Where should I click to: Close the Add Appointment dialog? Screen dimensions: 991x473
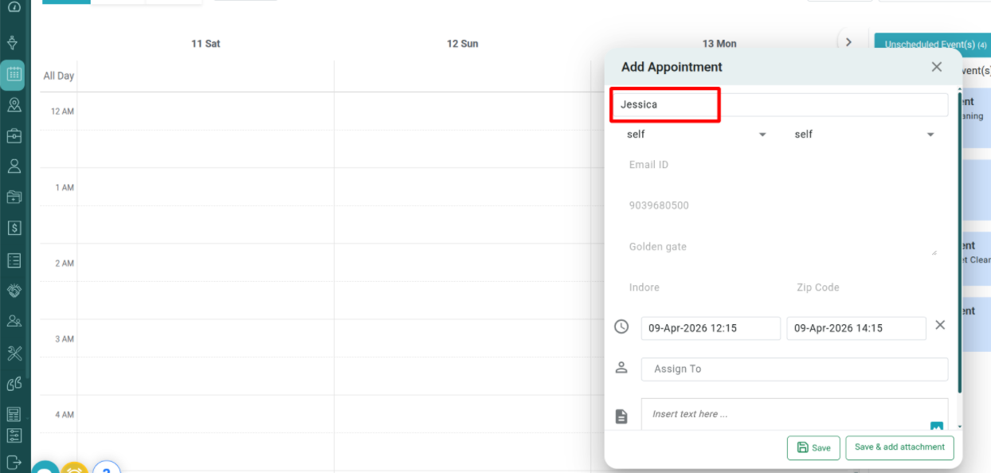(937, 67)
